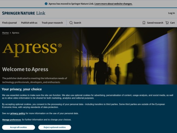Open the 'Find a journal' menu item

pyautogui.click(x=10, y=23)
